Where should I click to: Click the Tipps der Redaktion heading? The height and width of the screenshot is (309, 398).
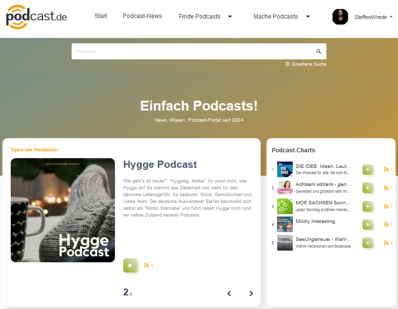(34, 150)
